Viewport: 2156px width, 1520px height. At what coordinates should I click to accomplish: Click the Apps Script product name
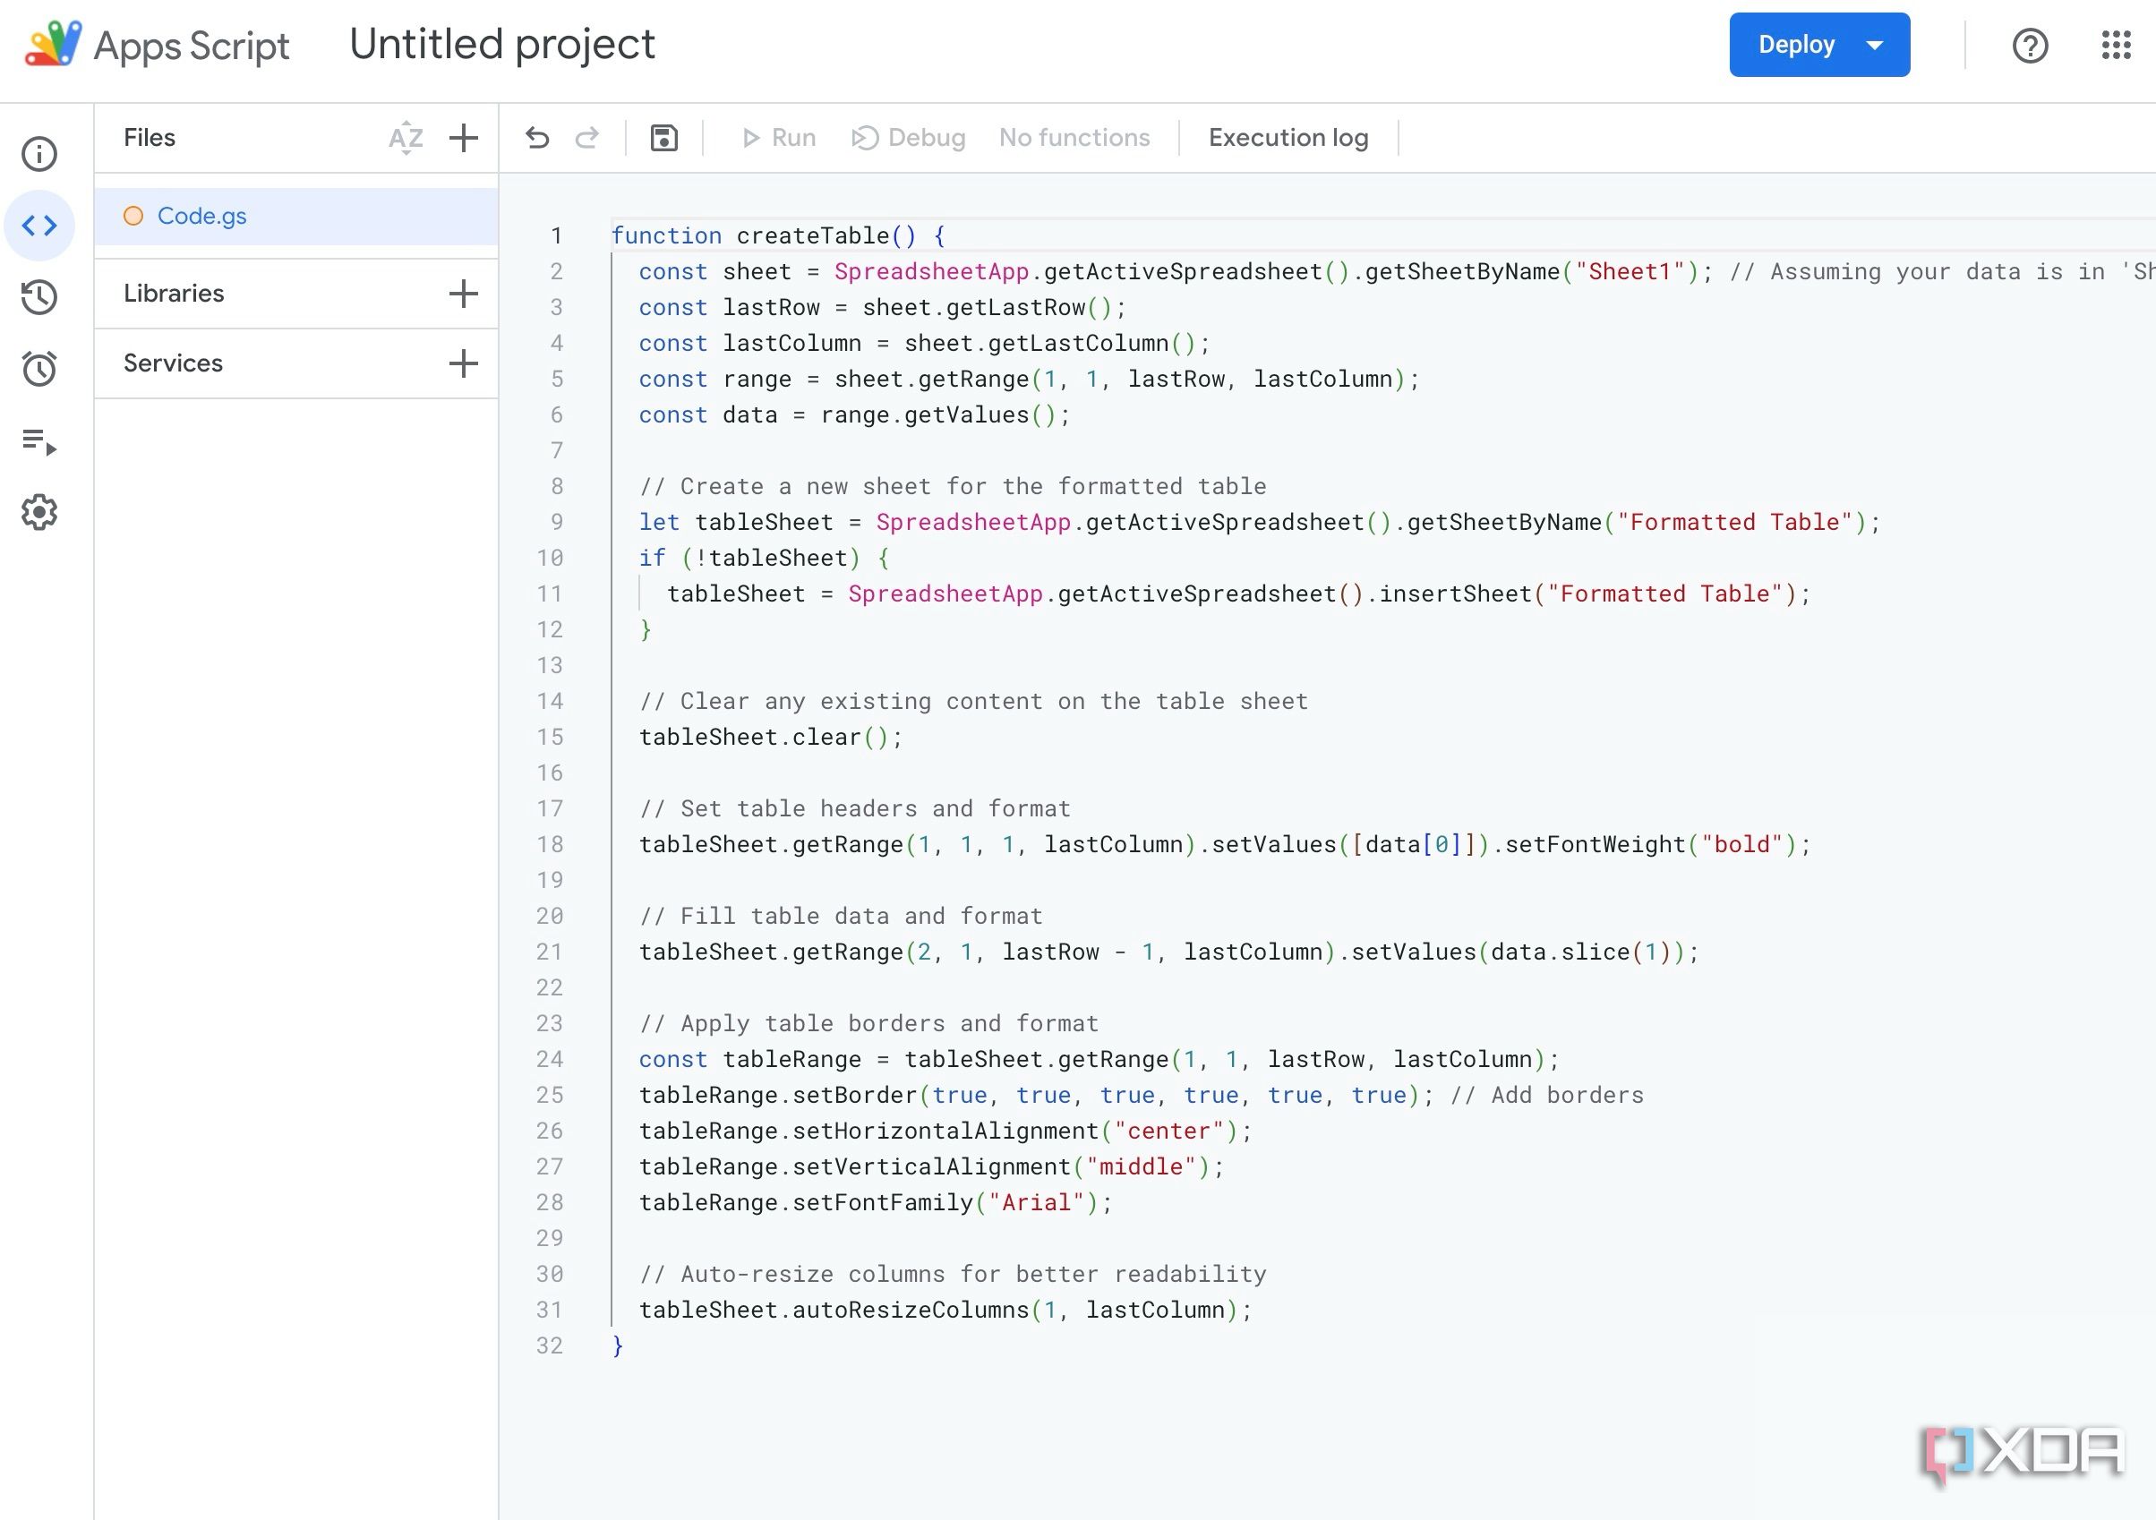[x=192, y=46]
